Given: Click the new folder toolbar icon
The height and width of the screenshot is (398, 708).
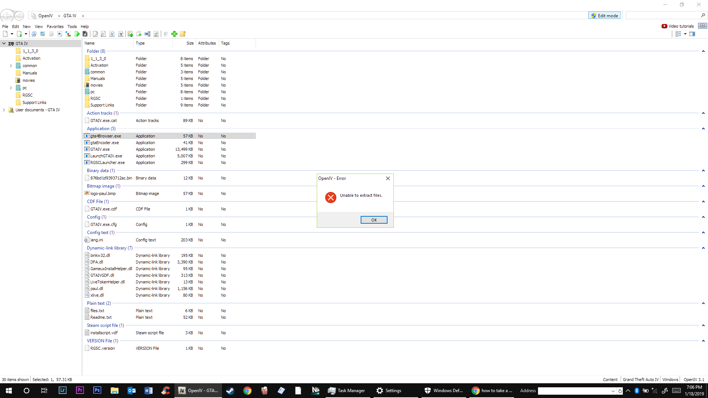Looking at the screenshot, I should point(183,34).
